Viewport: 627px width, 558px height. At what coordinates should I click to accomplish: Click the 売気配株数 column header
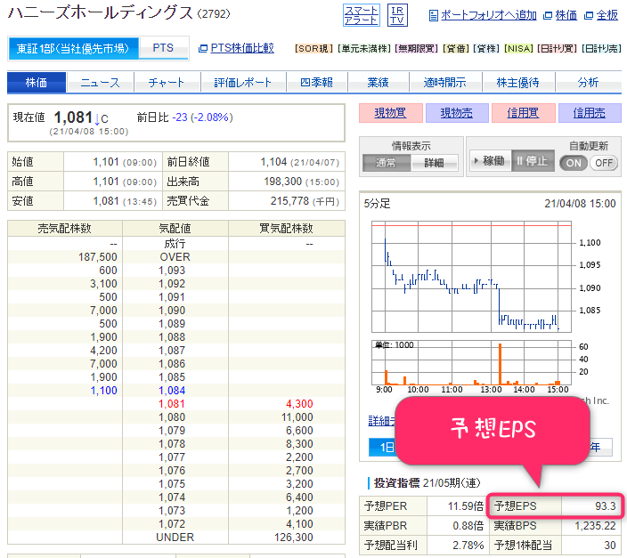[65, 228]
